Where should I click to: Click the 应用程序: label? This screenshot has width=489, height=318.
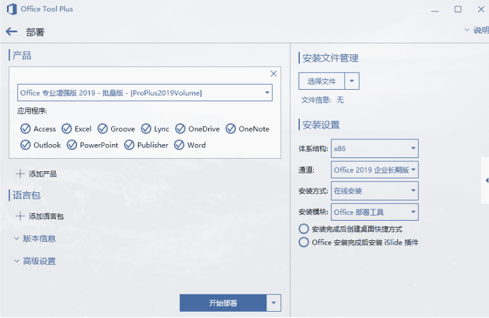pos(32,111)
